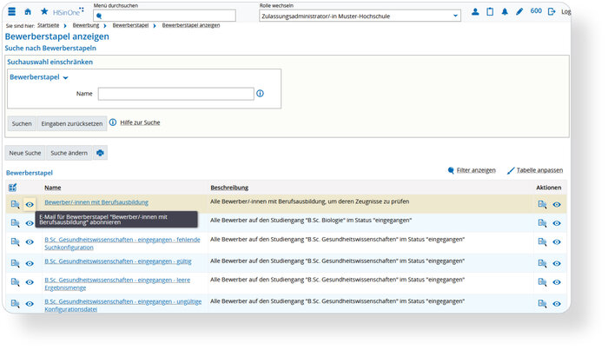The width and height of the screenshot is (608, 350).
Task: Open the hamburger main menu
Action: pos(12,11)
